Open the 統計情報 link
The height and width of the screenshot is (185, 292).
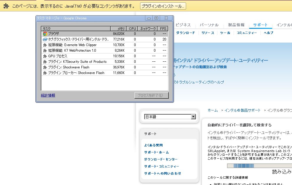(x=48, y=95)
